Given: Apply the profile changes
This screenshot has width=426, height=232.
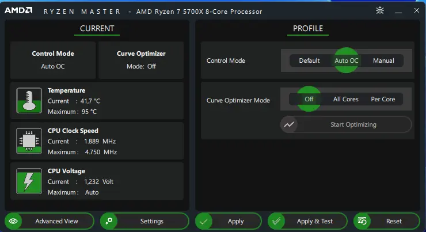Looking at the screenshot, I should tap(229, 222).
